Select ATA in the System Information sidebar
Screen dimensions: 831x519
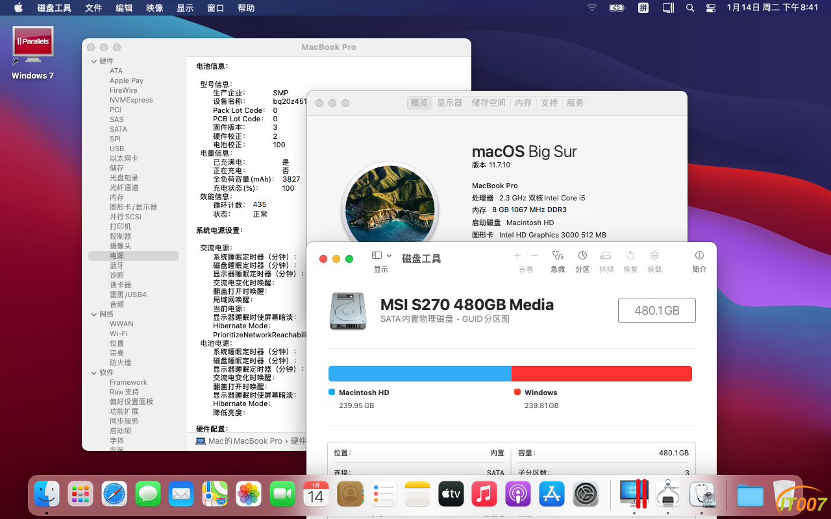(x=116, y=71)
